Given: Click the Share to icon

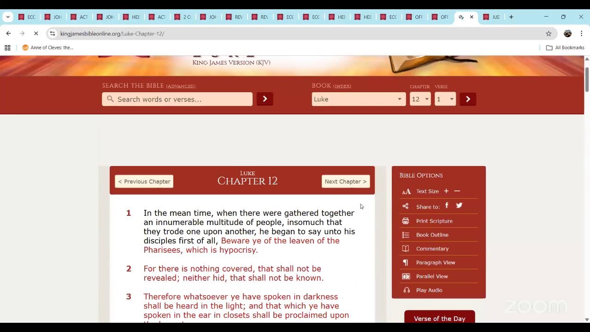Looking at the screenshot, I should [406, 207].
